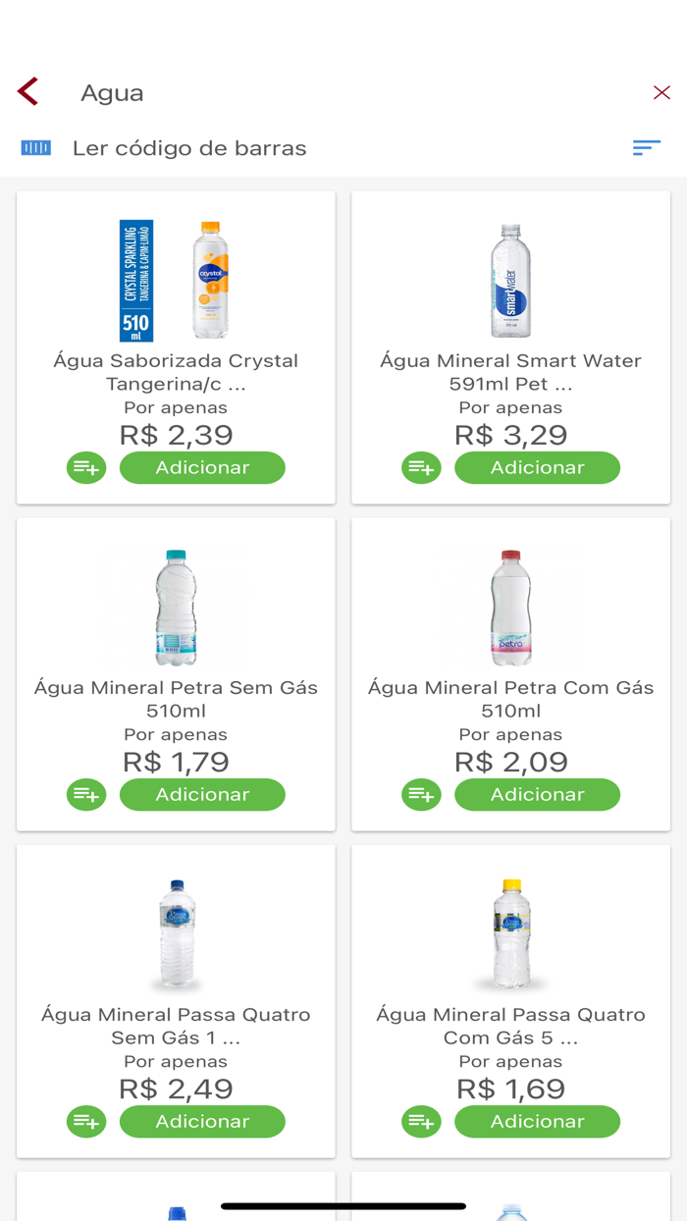Tap the add-to-list icon for Petra Com Gás

[x=421, y=794]
